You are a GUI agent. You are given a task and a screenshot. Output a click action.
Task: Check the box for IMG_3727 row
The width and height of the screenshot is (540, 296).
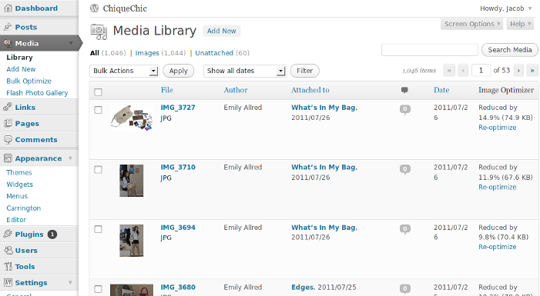coord(98,110)
